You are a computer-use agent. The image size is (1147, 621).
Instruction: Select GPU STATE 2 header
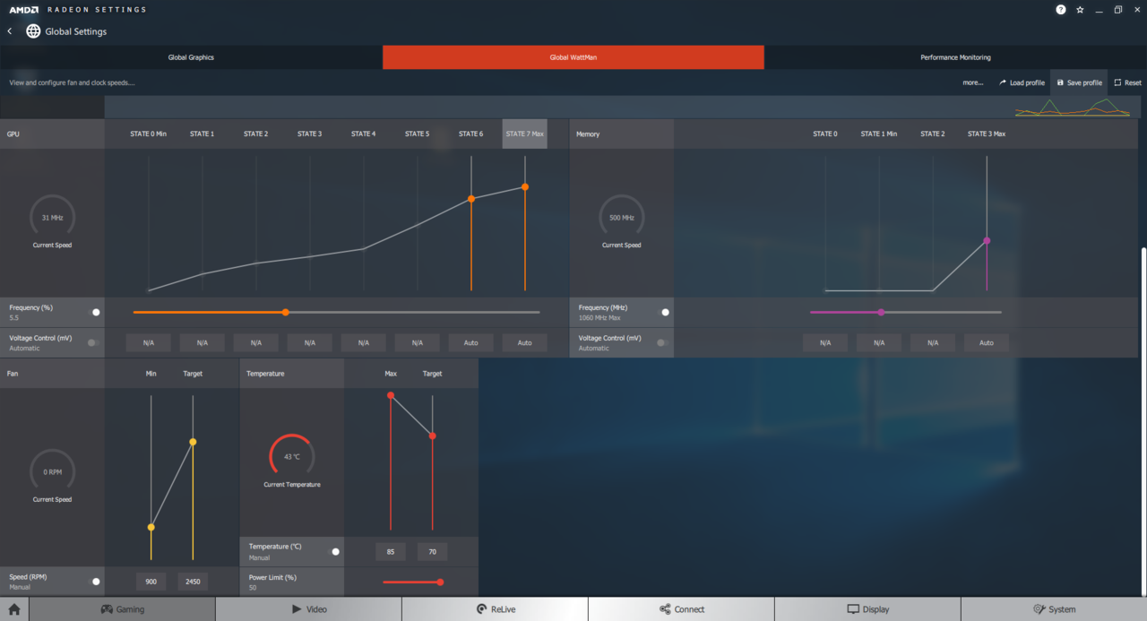pos(255,134)
